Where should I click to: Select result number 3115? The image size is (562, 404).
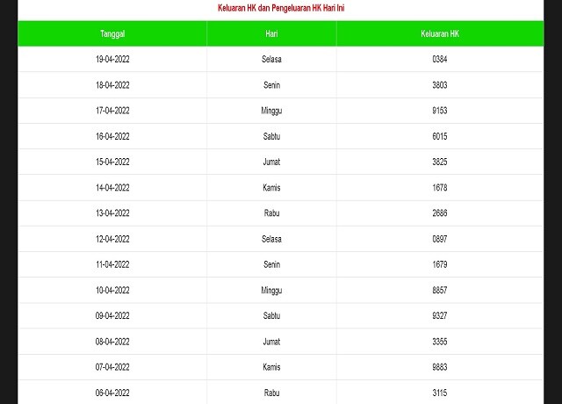click(x=440, y=393)
